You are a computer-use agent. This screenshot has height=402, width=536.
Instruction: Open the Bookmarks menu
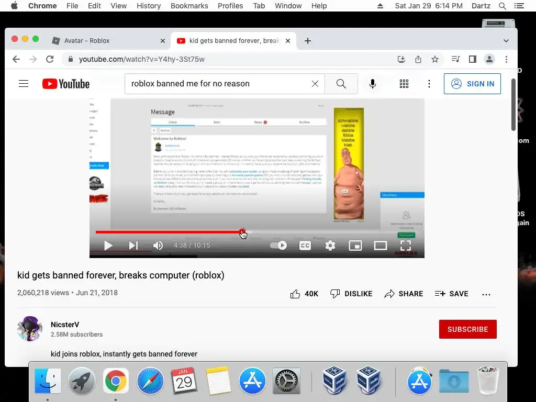coord(189,6)
